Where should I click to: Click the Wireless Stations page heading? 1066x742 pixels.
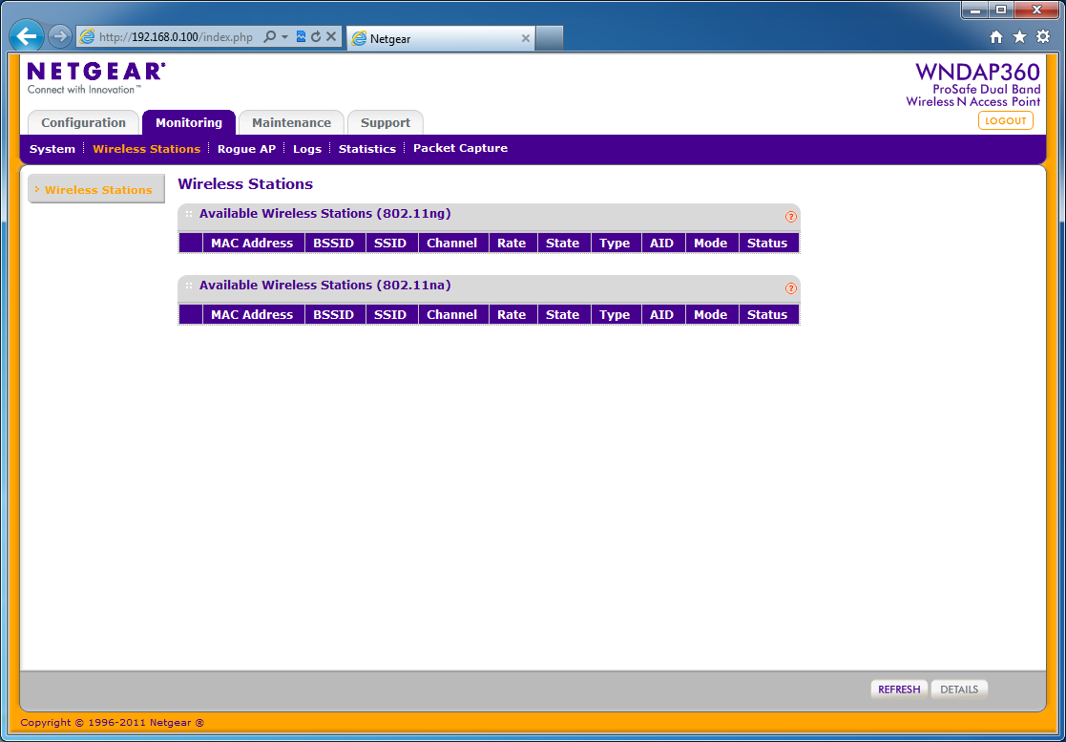click(x=245, y=183)
